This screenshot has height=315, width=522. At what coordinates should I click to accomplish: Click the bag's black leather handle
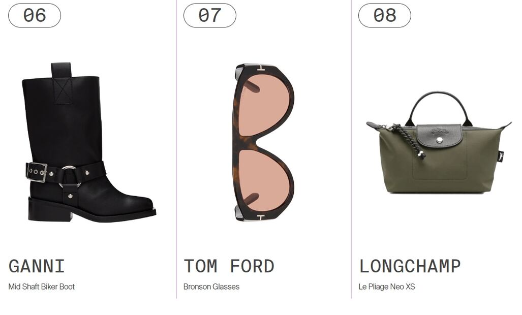pyautogui.click(x=440, y=107)
